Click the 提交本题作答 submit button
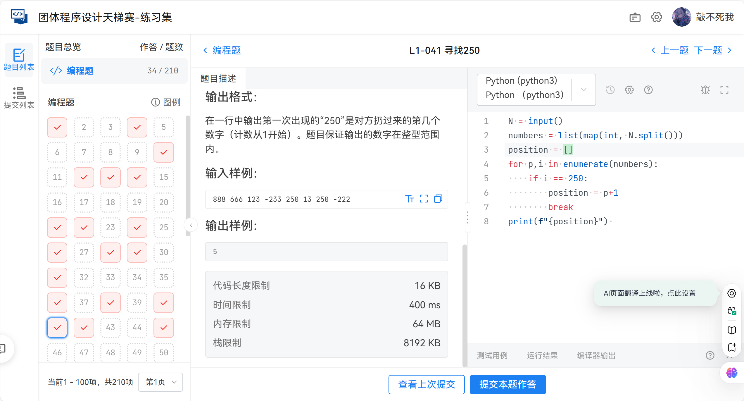 pyautogui.click(x=507, y=384)
